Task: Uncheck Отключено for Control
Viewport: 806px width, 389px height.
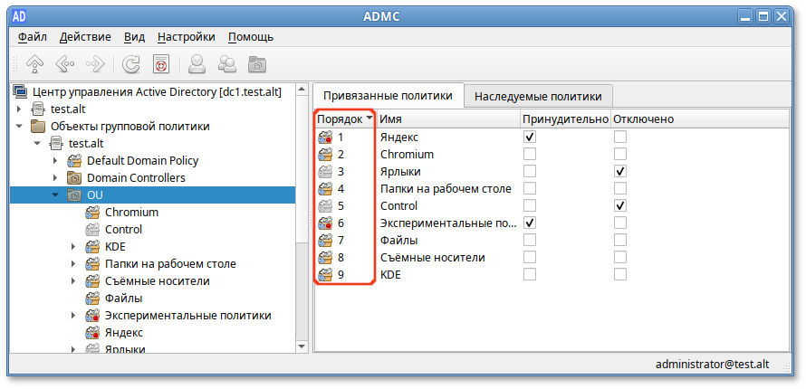Action: [620, 205]
